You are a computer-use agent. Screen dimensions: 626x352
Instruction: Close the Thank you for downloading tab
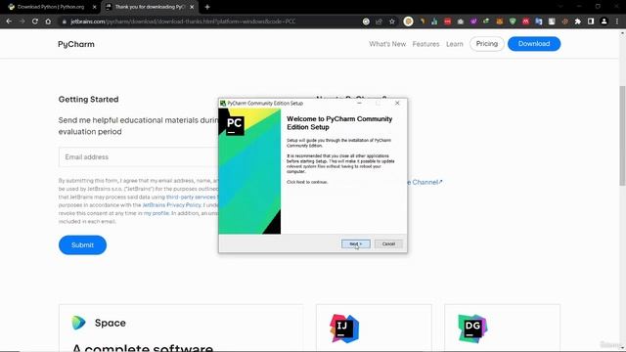[x=192, y=7]
